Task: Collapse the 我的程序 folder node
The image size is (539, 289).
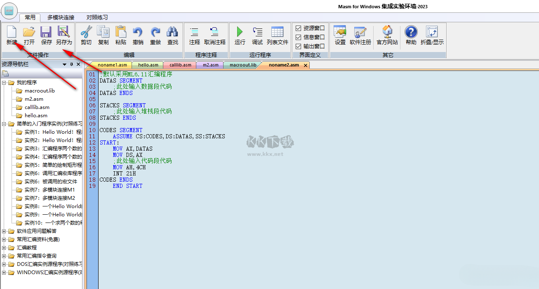Action: (4, 83)
